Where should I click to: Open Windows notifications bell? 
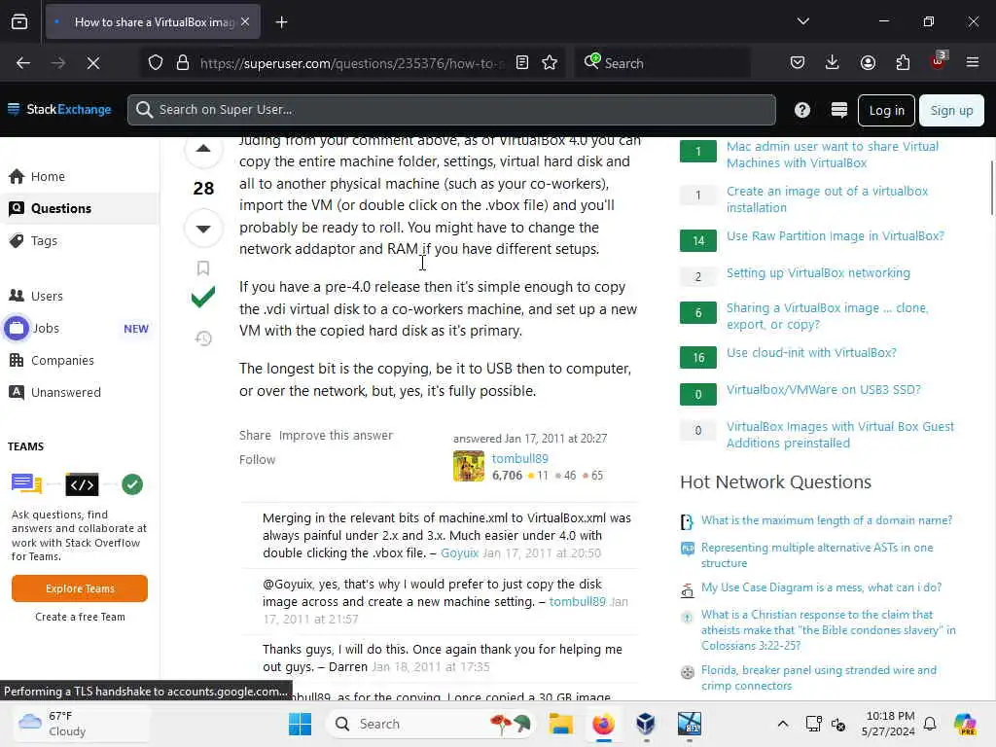(x=930, y=724)
